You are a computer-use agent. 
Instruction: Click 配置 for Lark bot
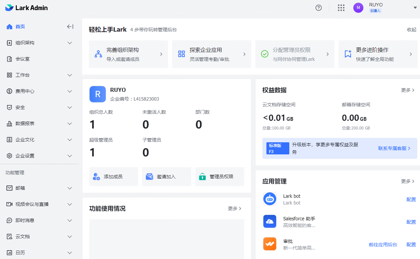click(x=411, y=199)
